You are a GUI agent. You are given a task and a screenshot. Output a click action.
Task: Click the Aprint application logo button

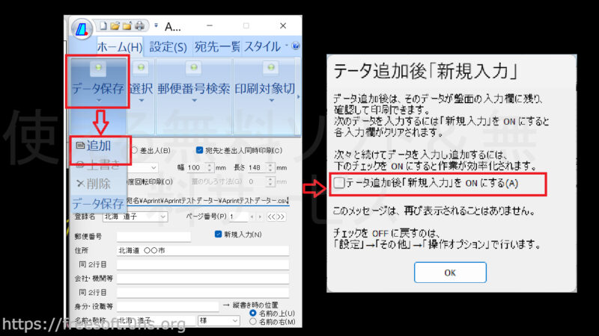tap(82, 29)
